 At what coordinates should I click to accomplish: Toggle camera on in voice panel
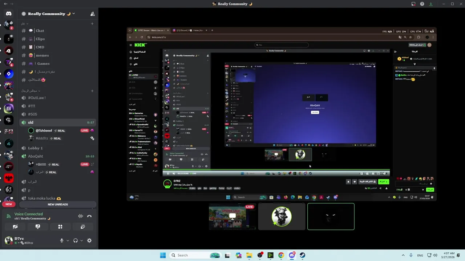tap(15, 227)
